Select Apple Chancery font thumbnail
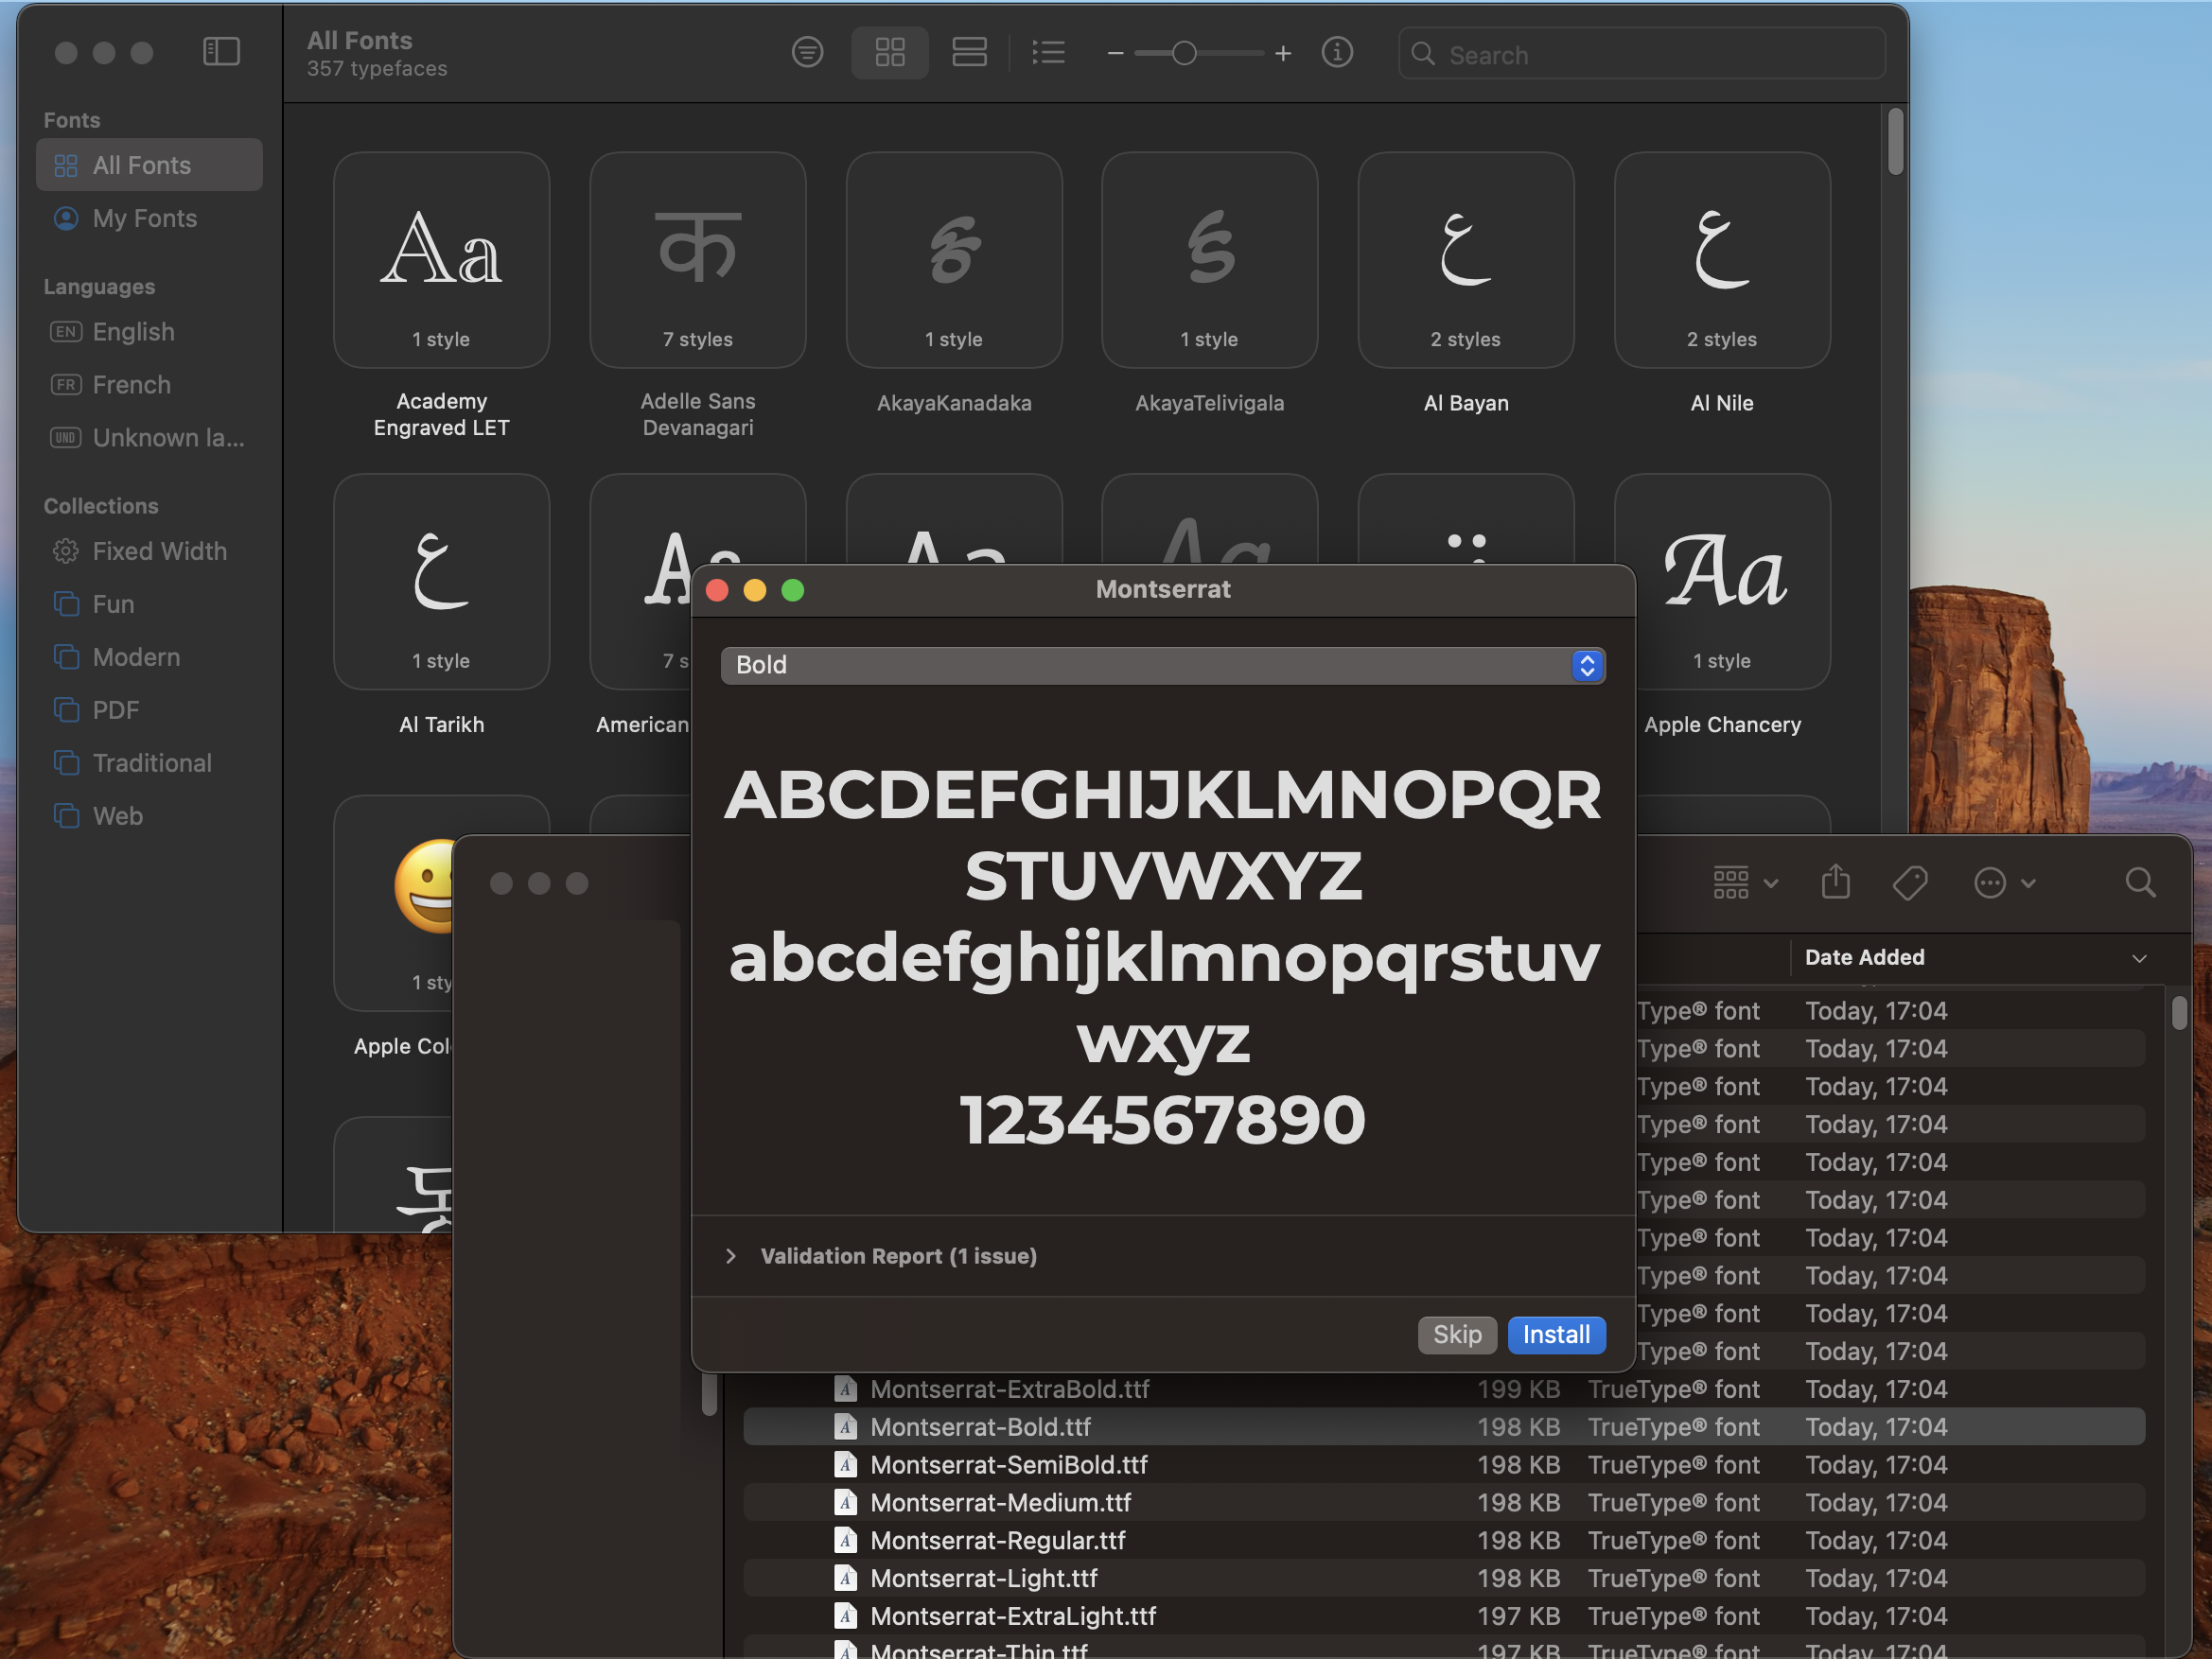Image resolution: width=2212 pixels, height=1659 pixels. 1733,582
